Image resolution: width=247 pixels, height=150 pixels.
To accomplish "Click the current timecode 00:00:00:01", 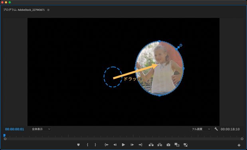I will (x=14, y=129).
